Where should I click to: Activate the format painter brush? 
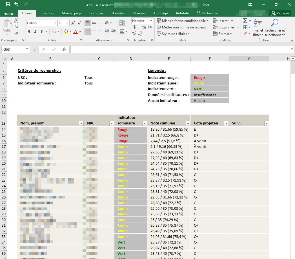pyautogui.click(x=17, y=34)
